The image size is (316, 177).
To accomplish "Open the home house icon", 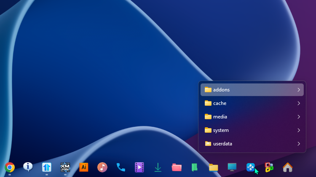I will 288,167.
